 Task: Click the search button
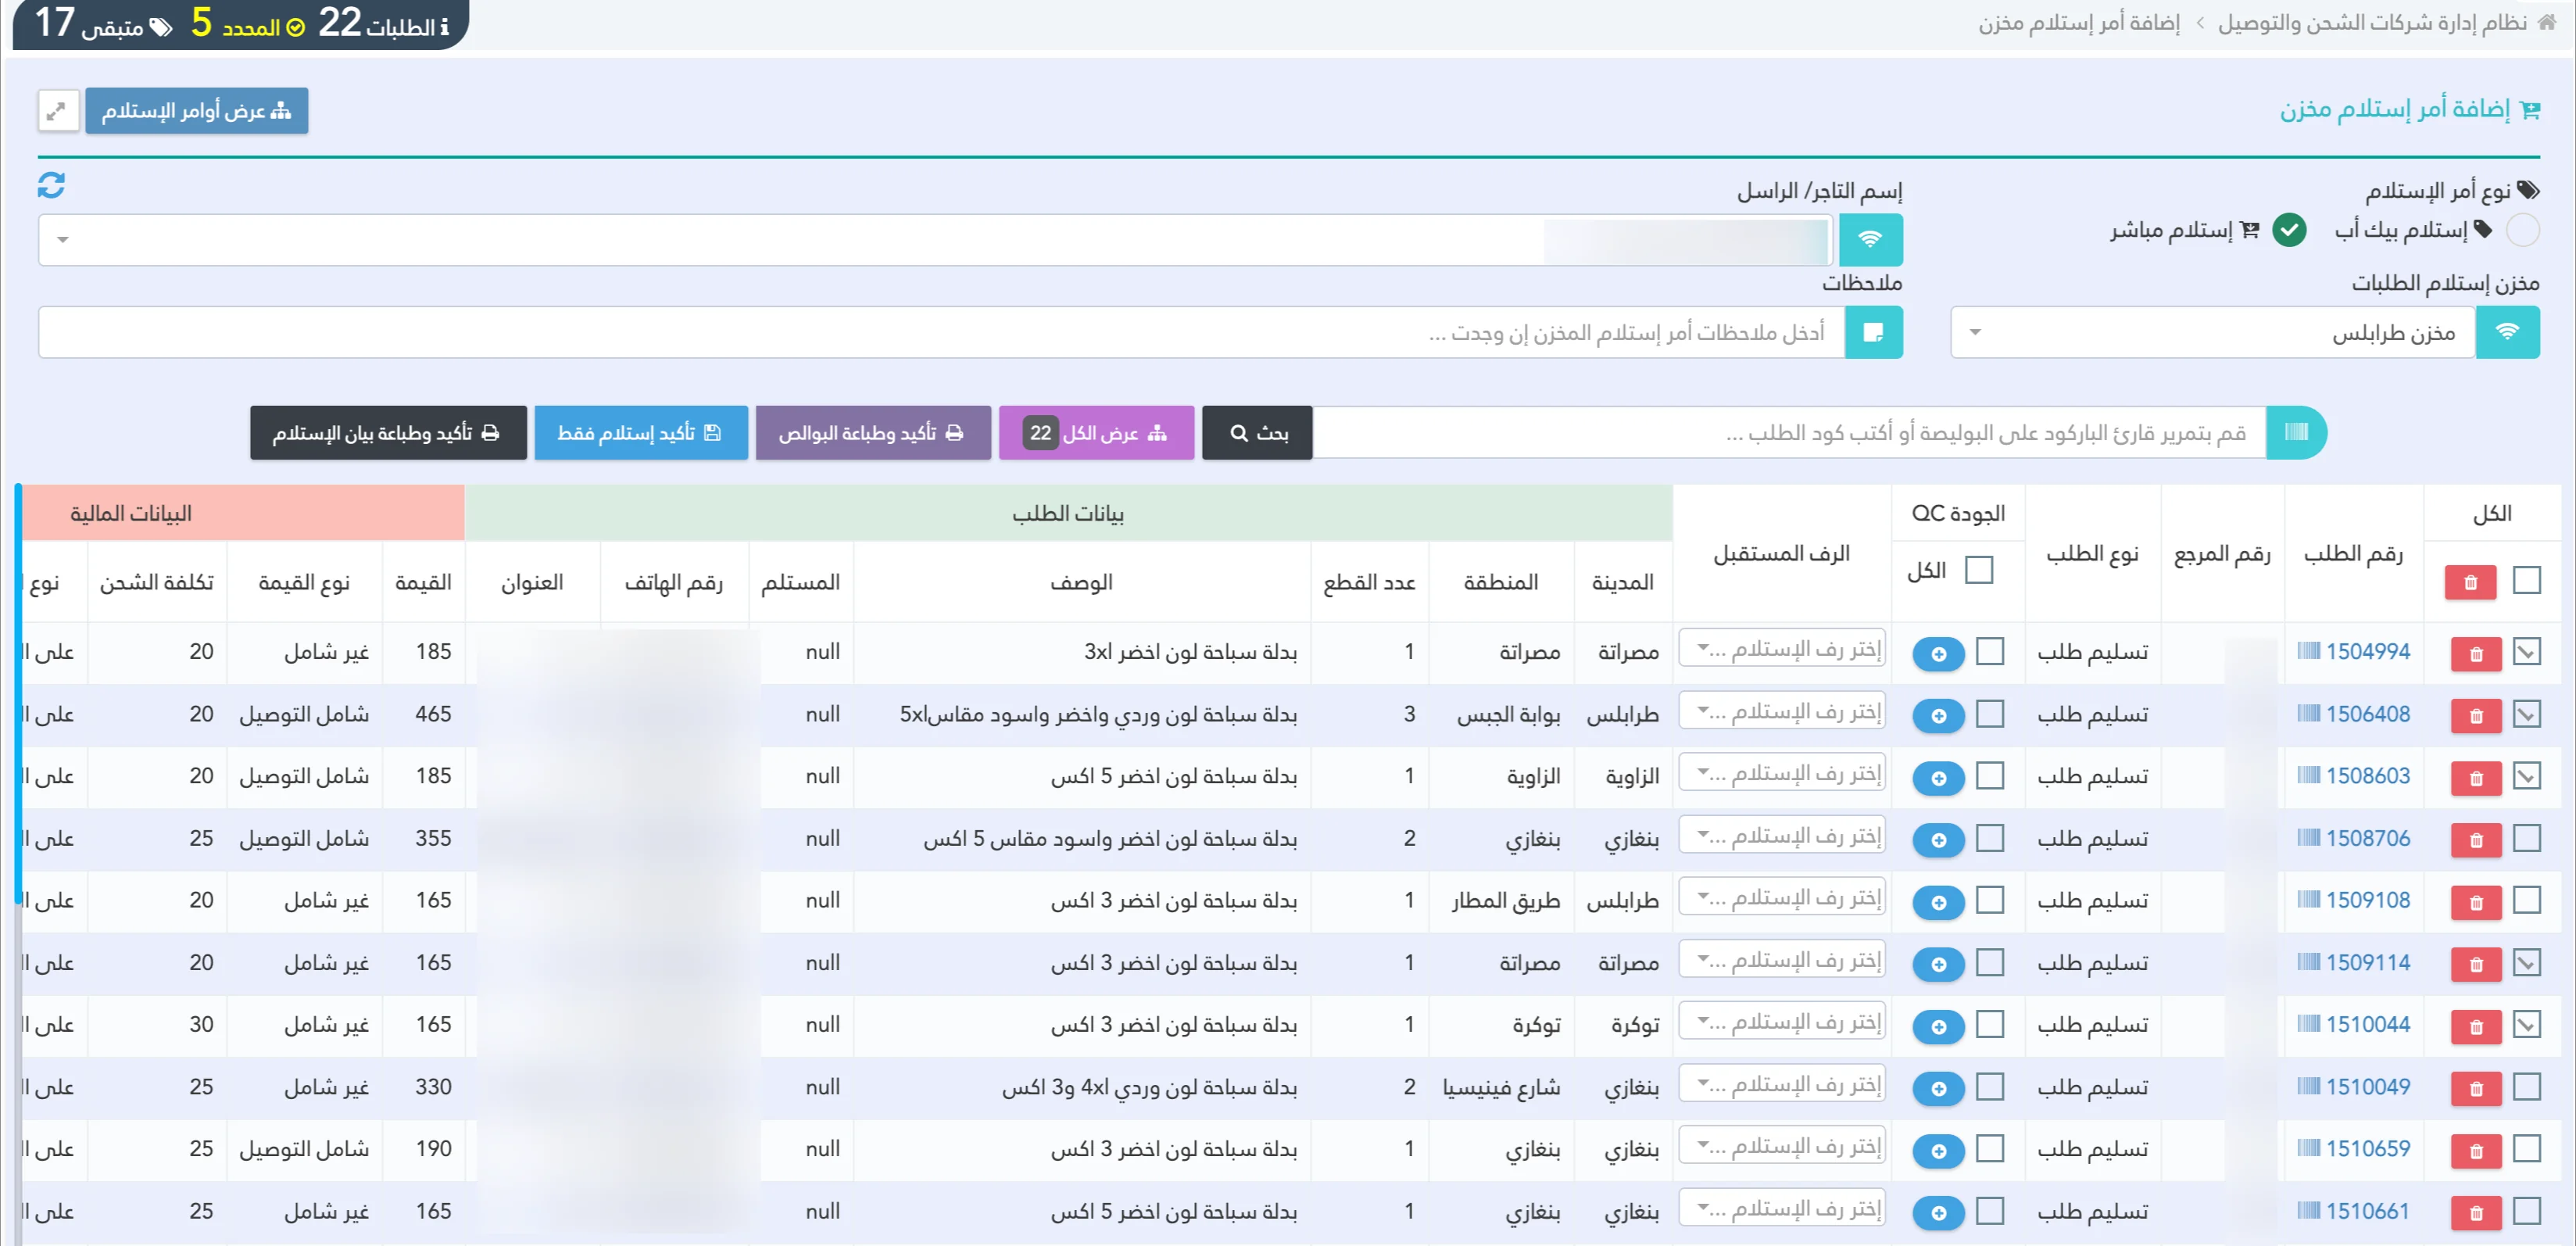(x=1257, y=432)
